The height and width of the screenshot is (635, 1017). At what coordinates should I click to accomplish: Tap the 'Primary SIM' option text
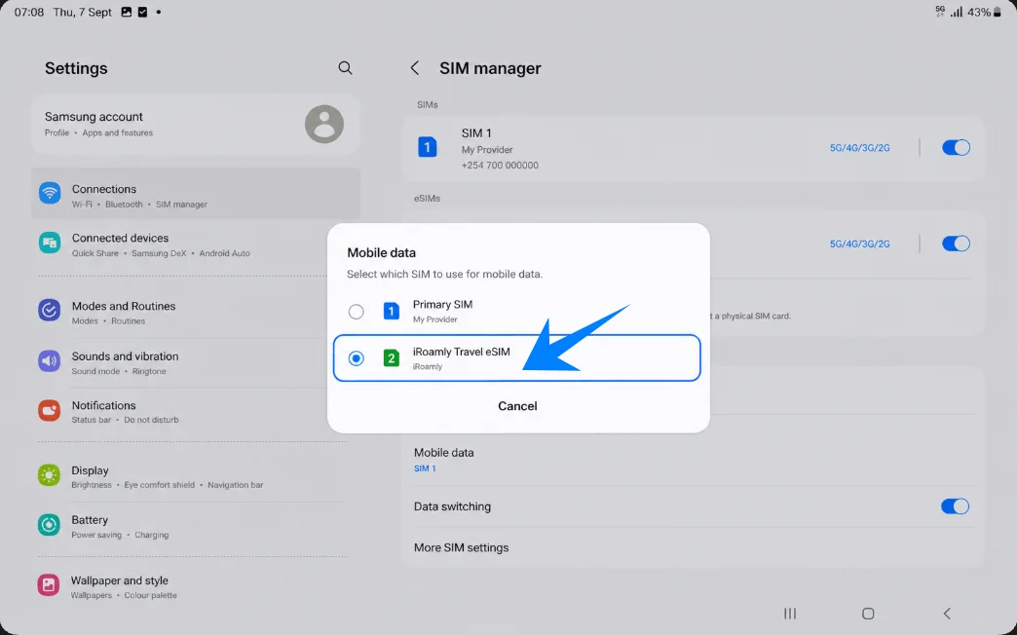tap(442, 304)
